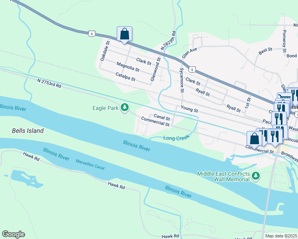This screenshot has width=298, height=239.
Task: Select the restaurant pin near Pacific St label
Action: pos(279,118)
